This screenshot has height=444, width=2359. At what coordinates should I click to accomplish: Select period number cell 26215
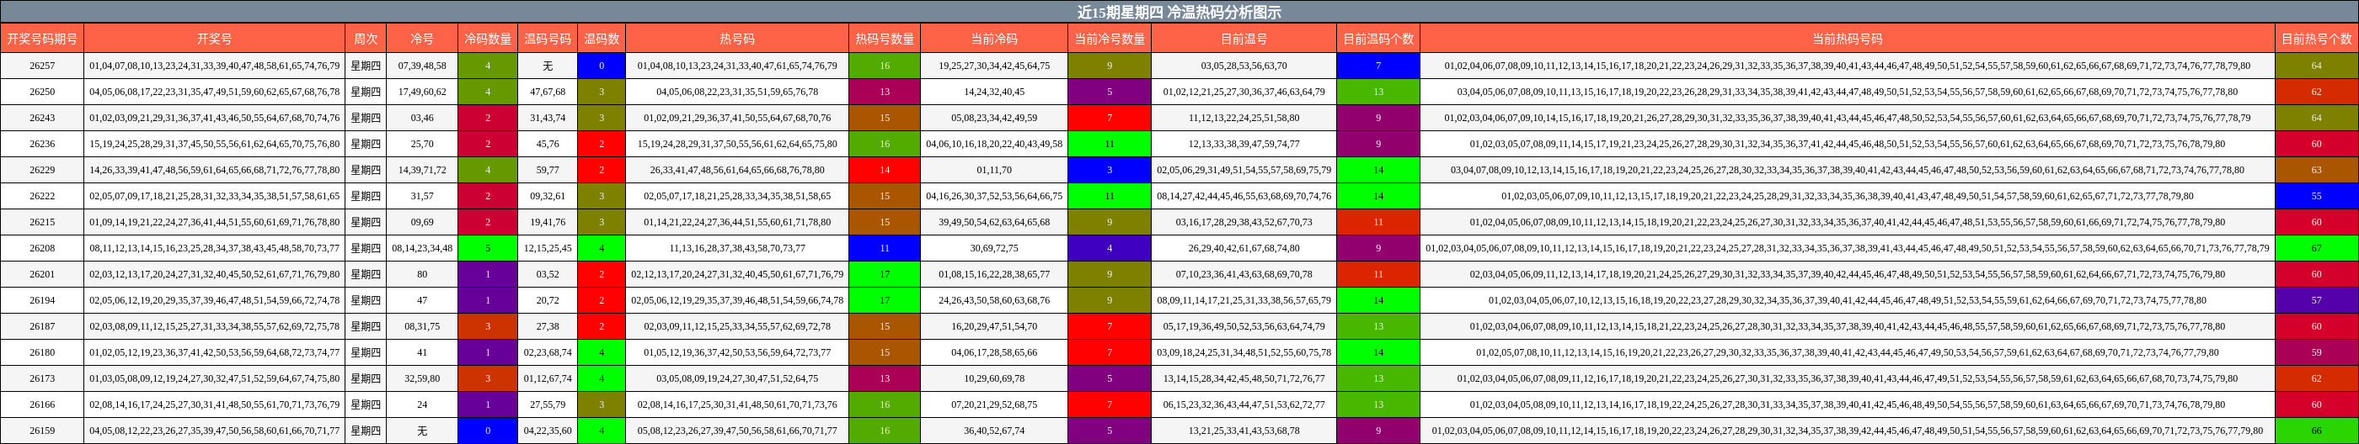point(42,222)
